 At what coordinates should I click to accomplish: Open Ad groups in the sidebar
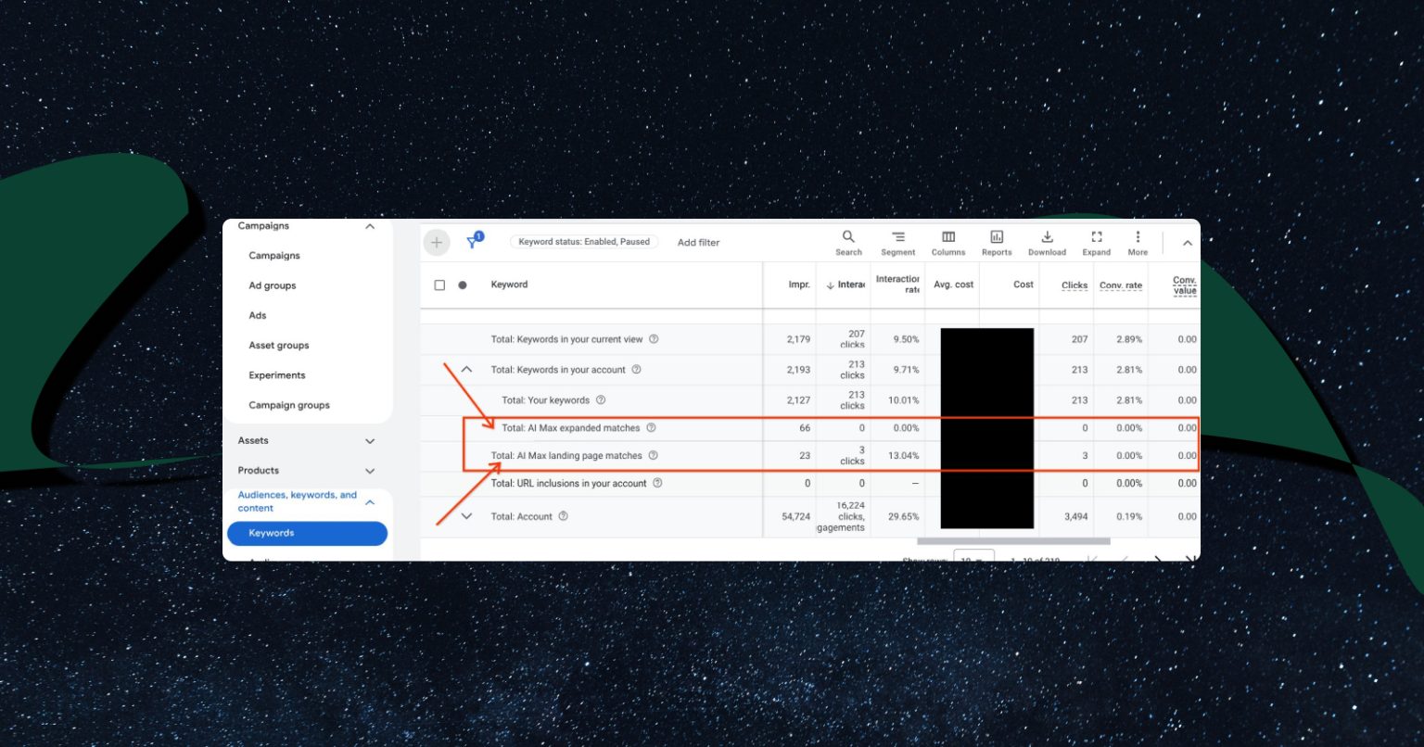[273, 285]
